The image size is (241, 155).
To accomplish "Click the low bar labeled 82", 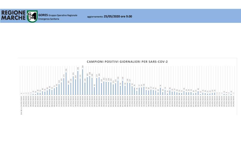I will pyautogui.click(x=94, y=91).
